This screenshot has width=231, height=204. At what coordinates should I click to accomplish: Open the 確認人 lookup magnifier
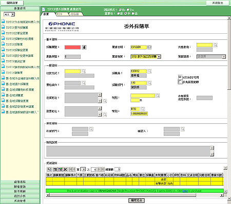tap(183, 129)
